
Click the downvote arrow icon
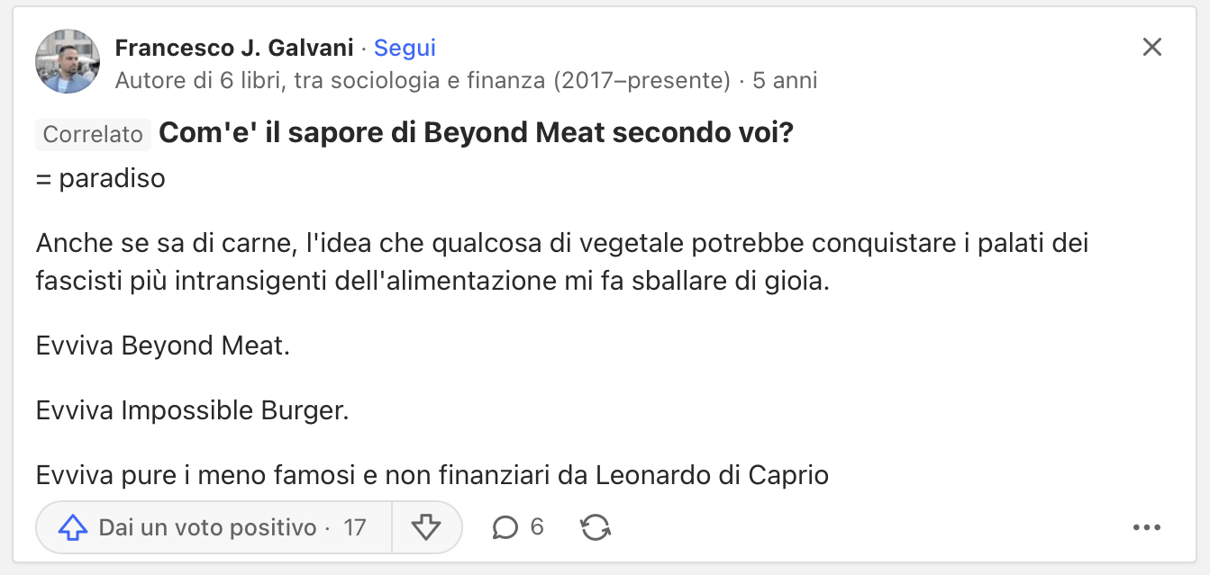click(x=425, y=527)
